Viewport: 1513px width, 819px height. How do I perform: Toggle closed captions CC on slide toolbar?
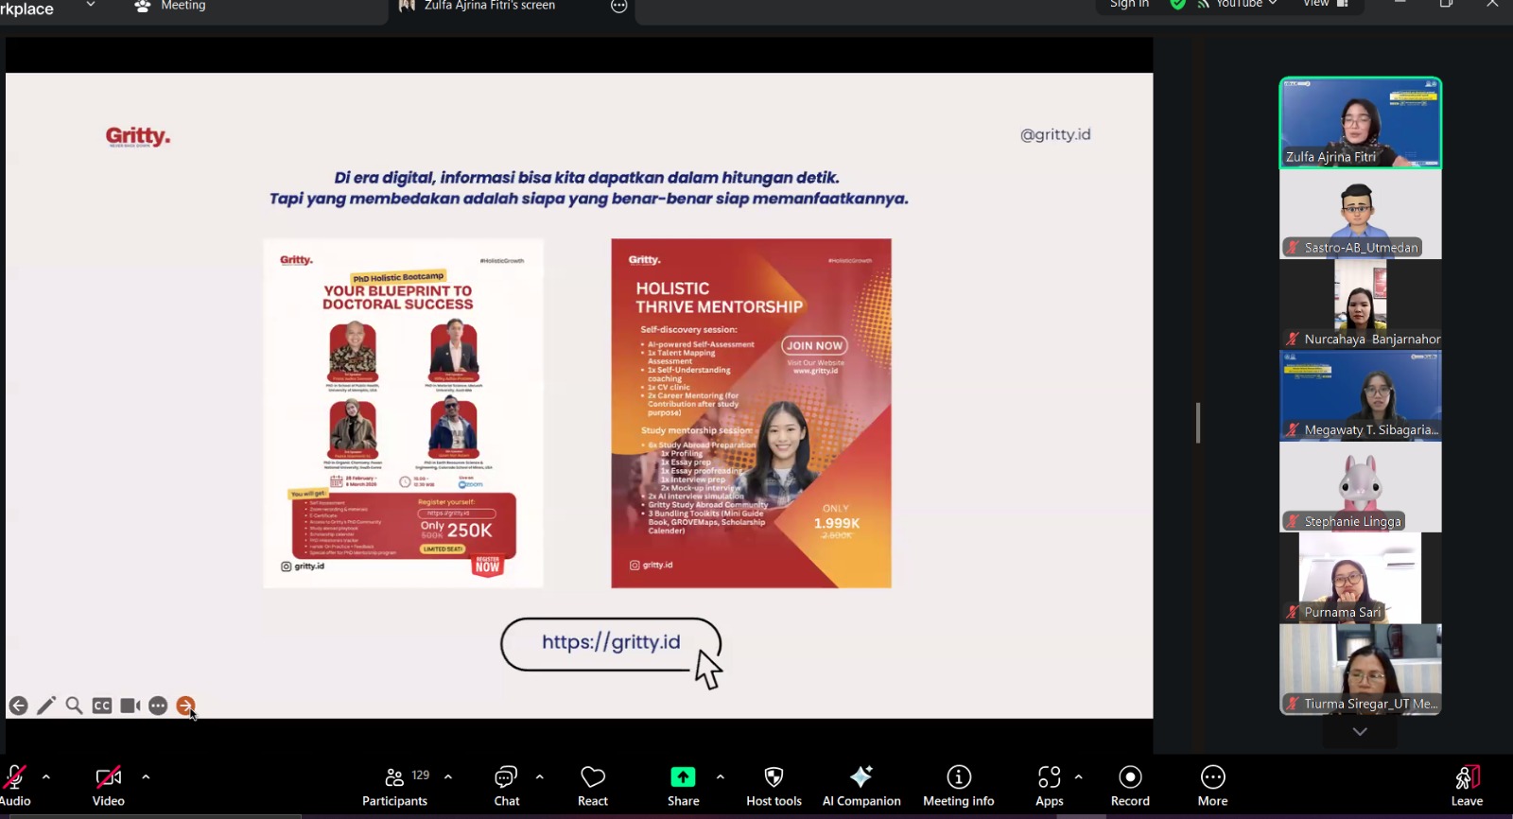pos(102,706)
